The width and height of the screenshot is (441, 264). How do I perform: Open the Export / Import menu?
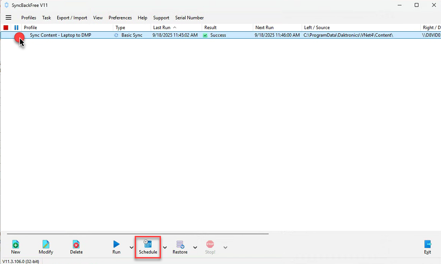click(72, 18)
